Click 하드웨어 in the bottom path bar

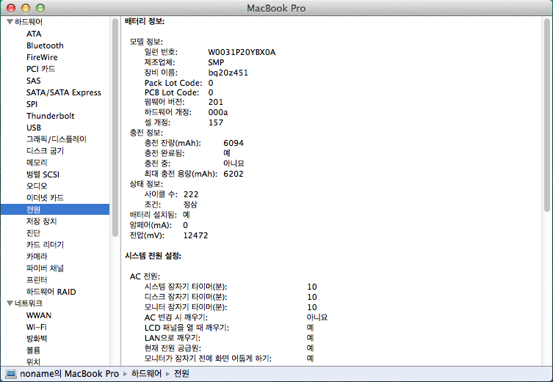146,374
